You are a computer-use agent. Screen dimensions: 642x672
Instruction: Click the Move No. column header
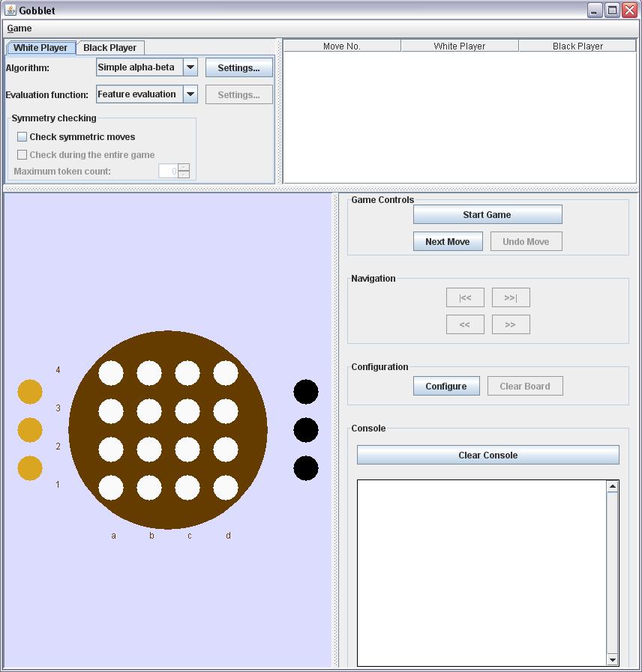(342, 46)
